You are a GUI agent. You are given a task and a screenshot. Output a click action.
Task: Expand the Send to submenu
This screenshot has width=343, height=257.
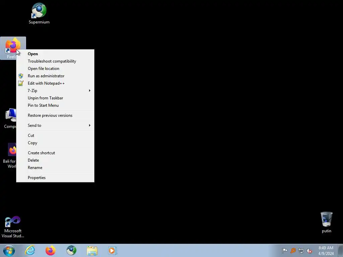pos(55,125)
